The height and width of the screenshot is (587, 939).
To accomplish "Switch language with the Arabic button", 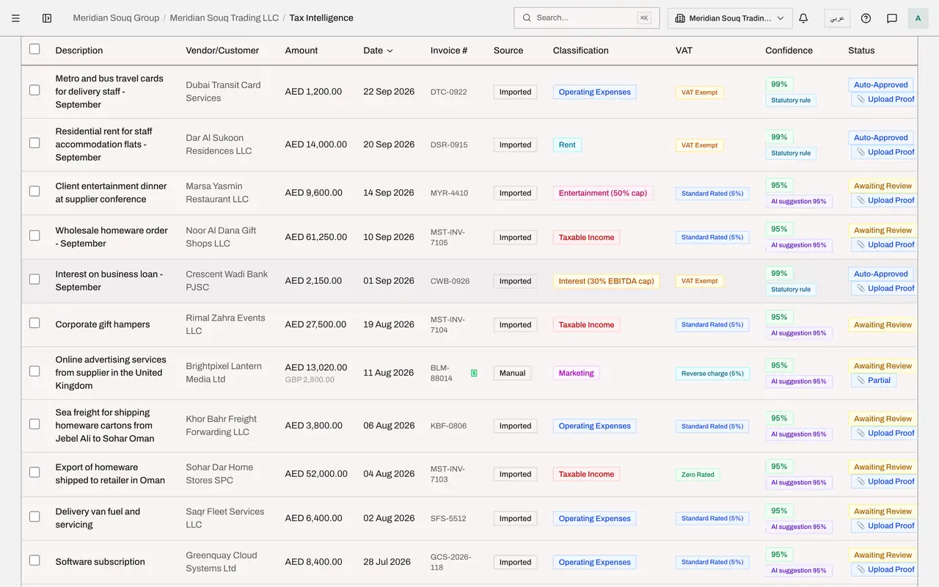I will click(x=837, y=18).
